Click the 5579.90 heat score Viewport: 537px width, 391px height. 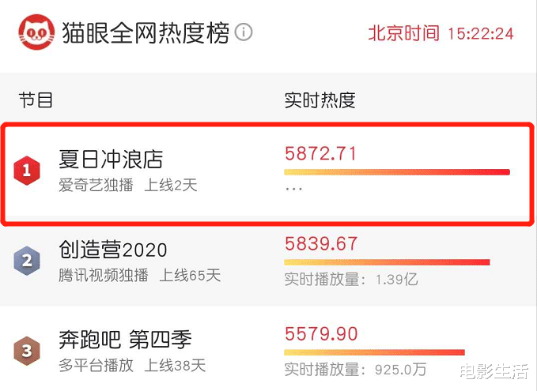point(320,334)
